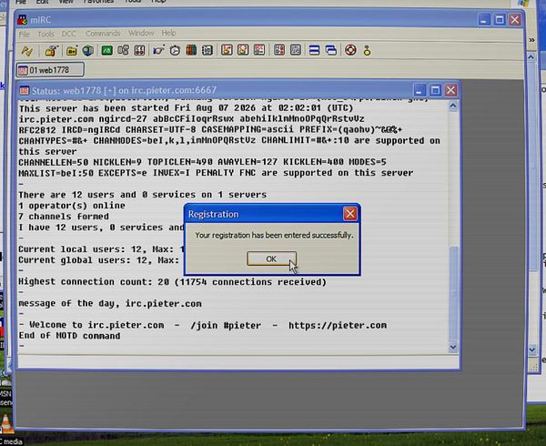Viewport: 546px width, 446px height.
Task: Click the text 'Your registration has been entered successfully.'
Action: 274,236
